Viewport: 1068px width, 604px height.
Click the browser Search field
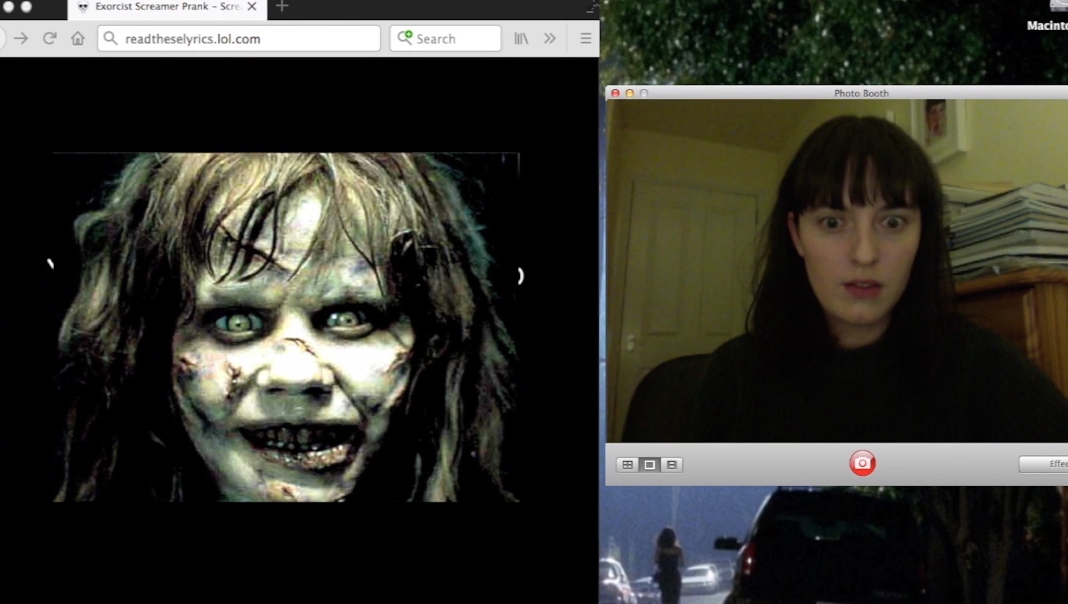445,39
